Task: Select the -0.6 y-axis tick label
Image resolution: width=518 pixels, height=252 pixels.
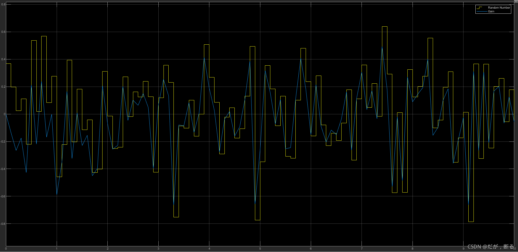Action: click(x=3, y=196)
